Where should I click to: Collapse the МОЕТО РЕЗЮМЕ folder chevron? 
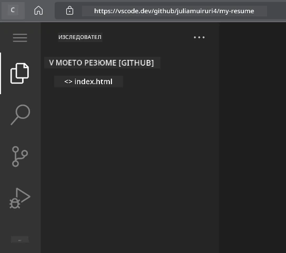(51, 63)
